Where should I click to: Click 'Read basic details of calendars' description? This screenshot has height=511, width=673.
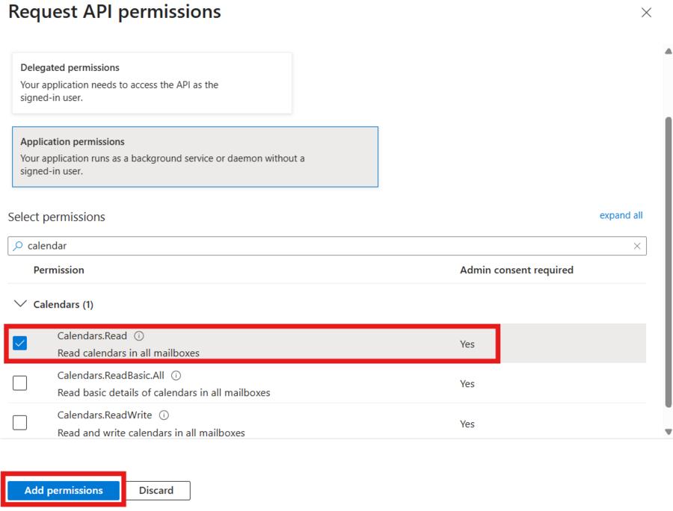164,393
